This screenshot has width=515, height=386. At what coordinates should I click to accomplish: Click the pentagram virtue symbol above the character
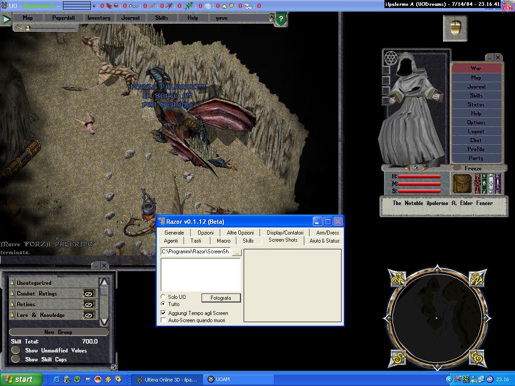click(391, 59)
